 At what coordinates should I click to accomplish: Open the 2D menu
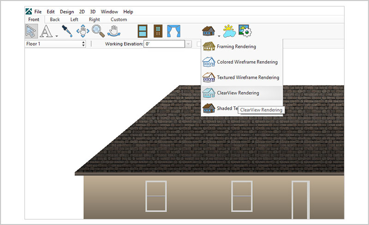(x=82, y=12)
